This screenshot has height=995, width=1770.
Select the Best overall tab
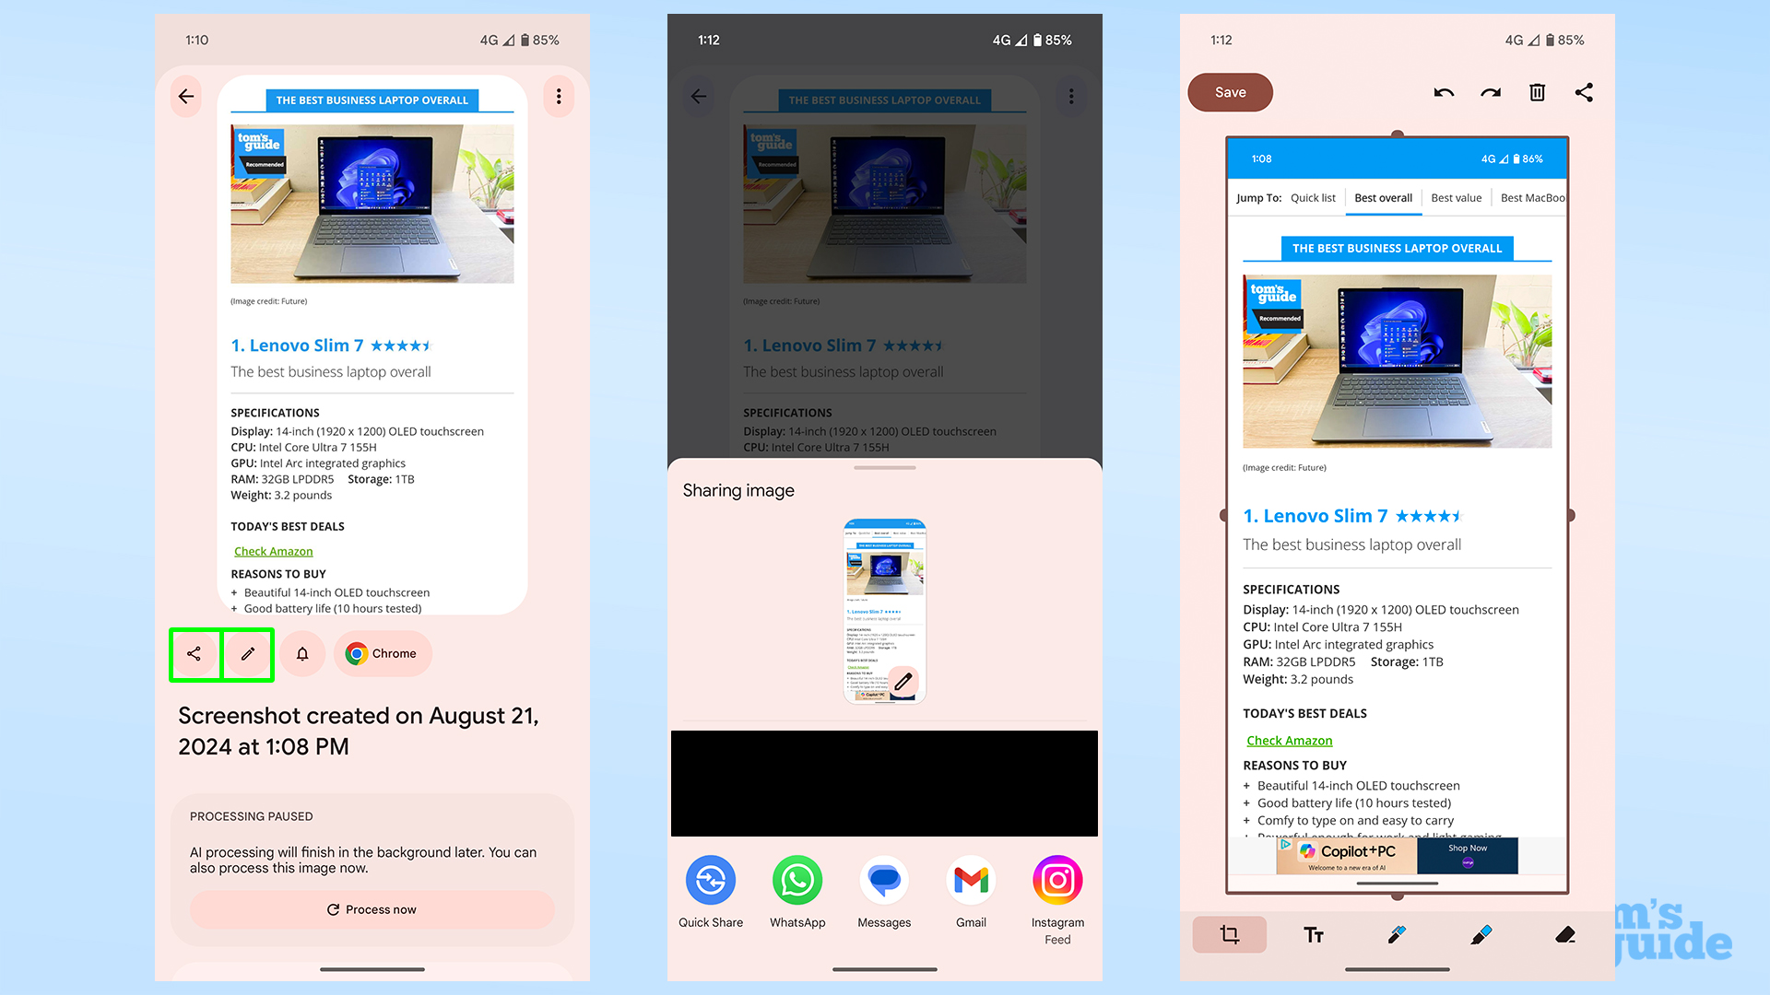(1384, 198)
